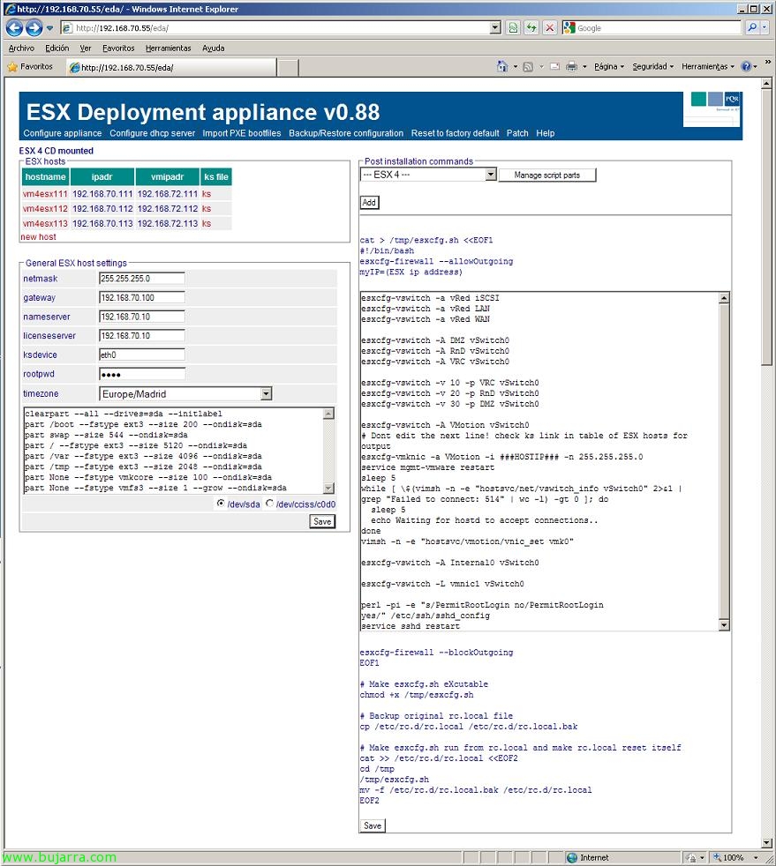The image size is (776, 866).
Task: Click the PQR logo in the banner
Action: pos(733,99)
